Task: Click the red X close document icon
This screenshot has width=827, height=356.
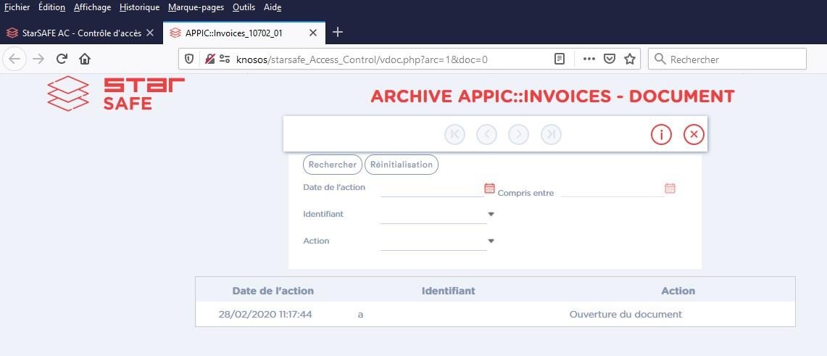Action: click(694, 134)
